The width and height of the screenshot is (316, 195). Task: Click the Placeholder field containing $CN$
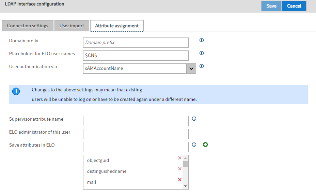(136, 56)
